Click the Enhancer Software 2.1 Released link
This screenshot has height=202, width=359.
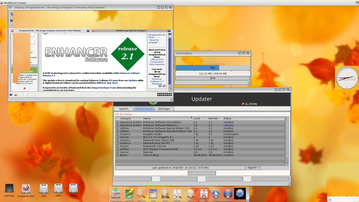click(157, 81)
